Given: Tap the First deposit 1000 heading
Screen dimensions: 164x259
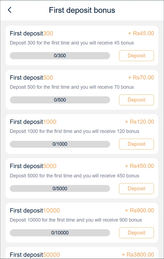Looking at the screenshot, I should (33, 122).
